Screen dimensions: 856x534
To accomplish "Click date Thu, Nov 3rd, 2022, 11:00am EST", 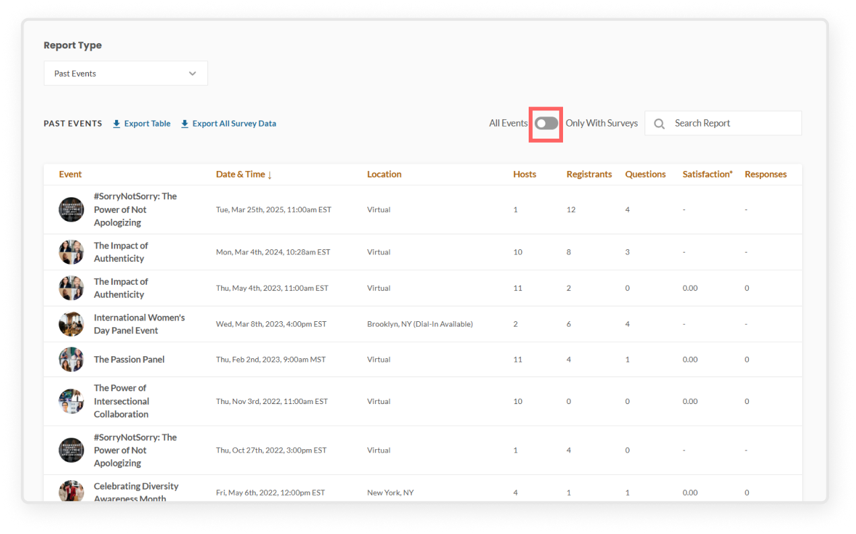I will click(272, 401).
